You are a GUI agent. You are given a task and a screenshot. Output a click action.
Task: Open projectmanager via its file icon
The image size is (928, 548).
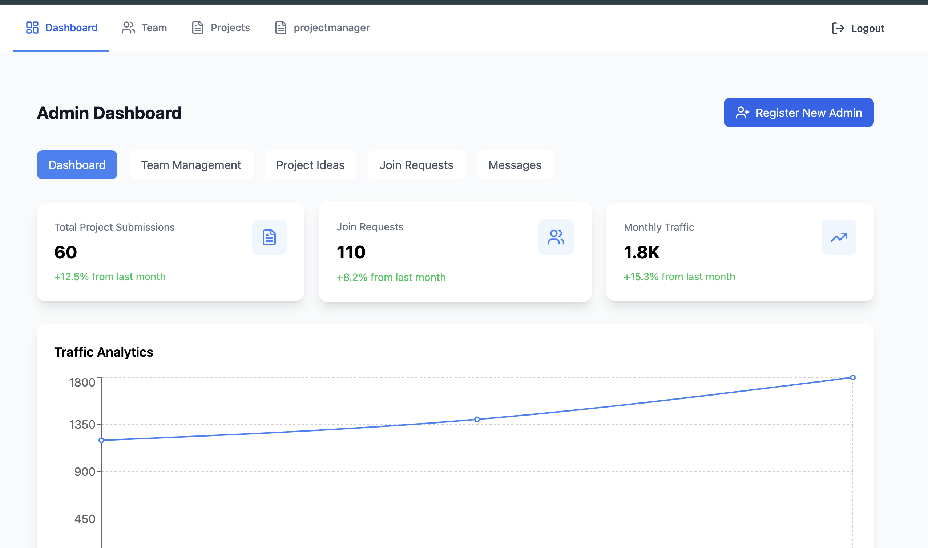click(280, 27)
